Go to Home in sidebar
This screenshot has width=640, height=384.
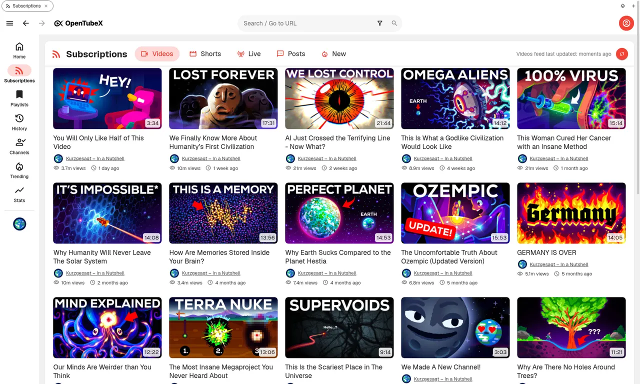[19, 50]
